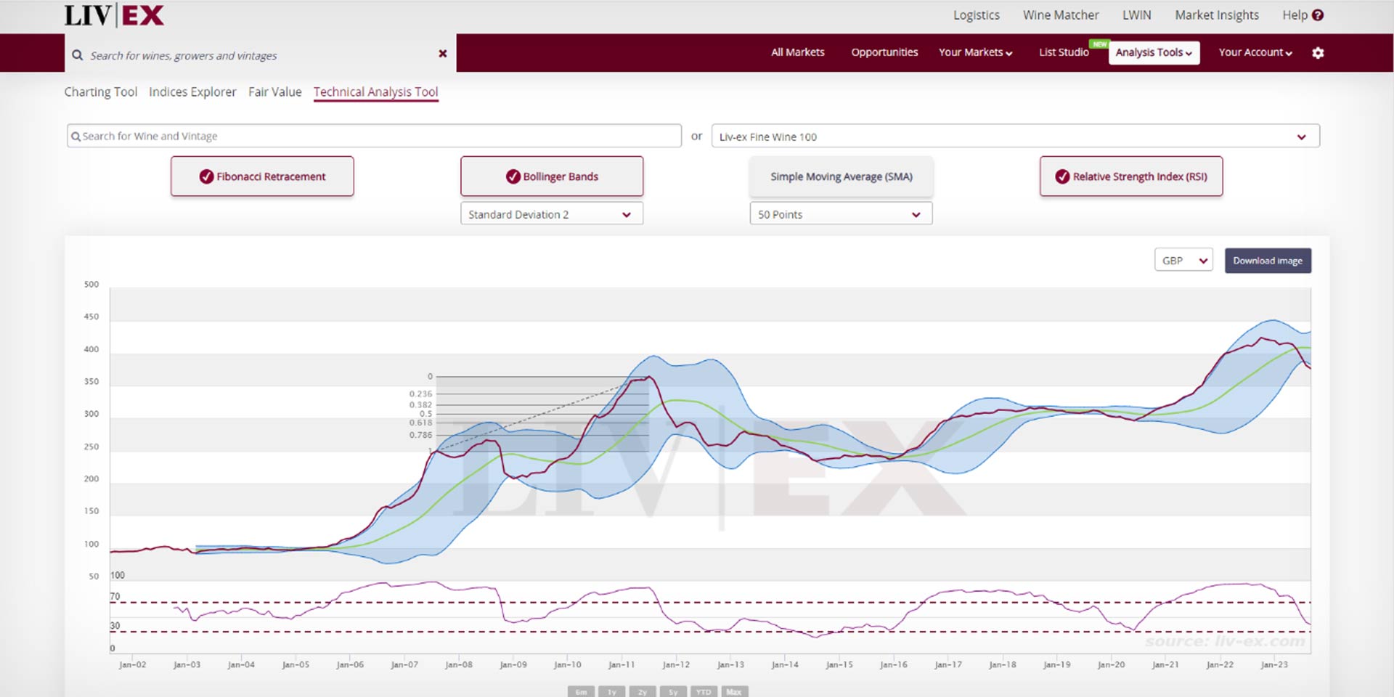Click the search magnifier icon in top bar
Viewport: 1394px width, 697px height.
(x=77, y=55)
